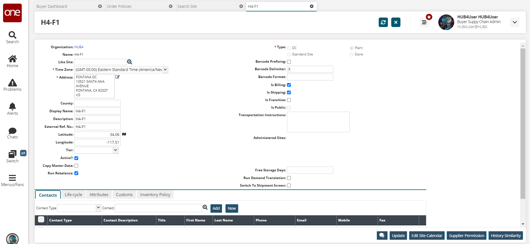
Task: Open the Problems warning icon
Action: (x=12, y=82)
